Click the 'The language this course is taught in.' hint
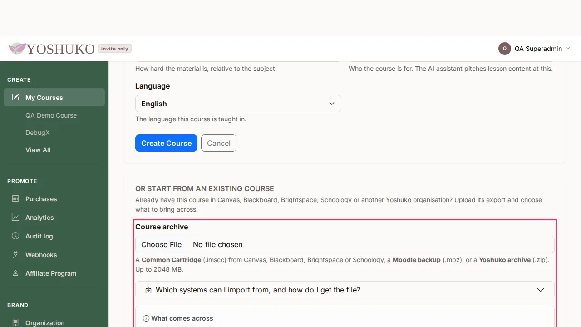Image resolution: width=581 pixels, height=327 pixels. [191, 119]
